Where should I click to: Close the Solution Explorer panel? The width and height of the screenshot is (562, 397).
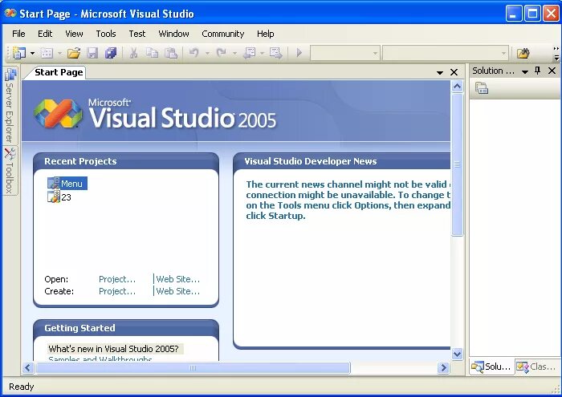point(552,71)
